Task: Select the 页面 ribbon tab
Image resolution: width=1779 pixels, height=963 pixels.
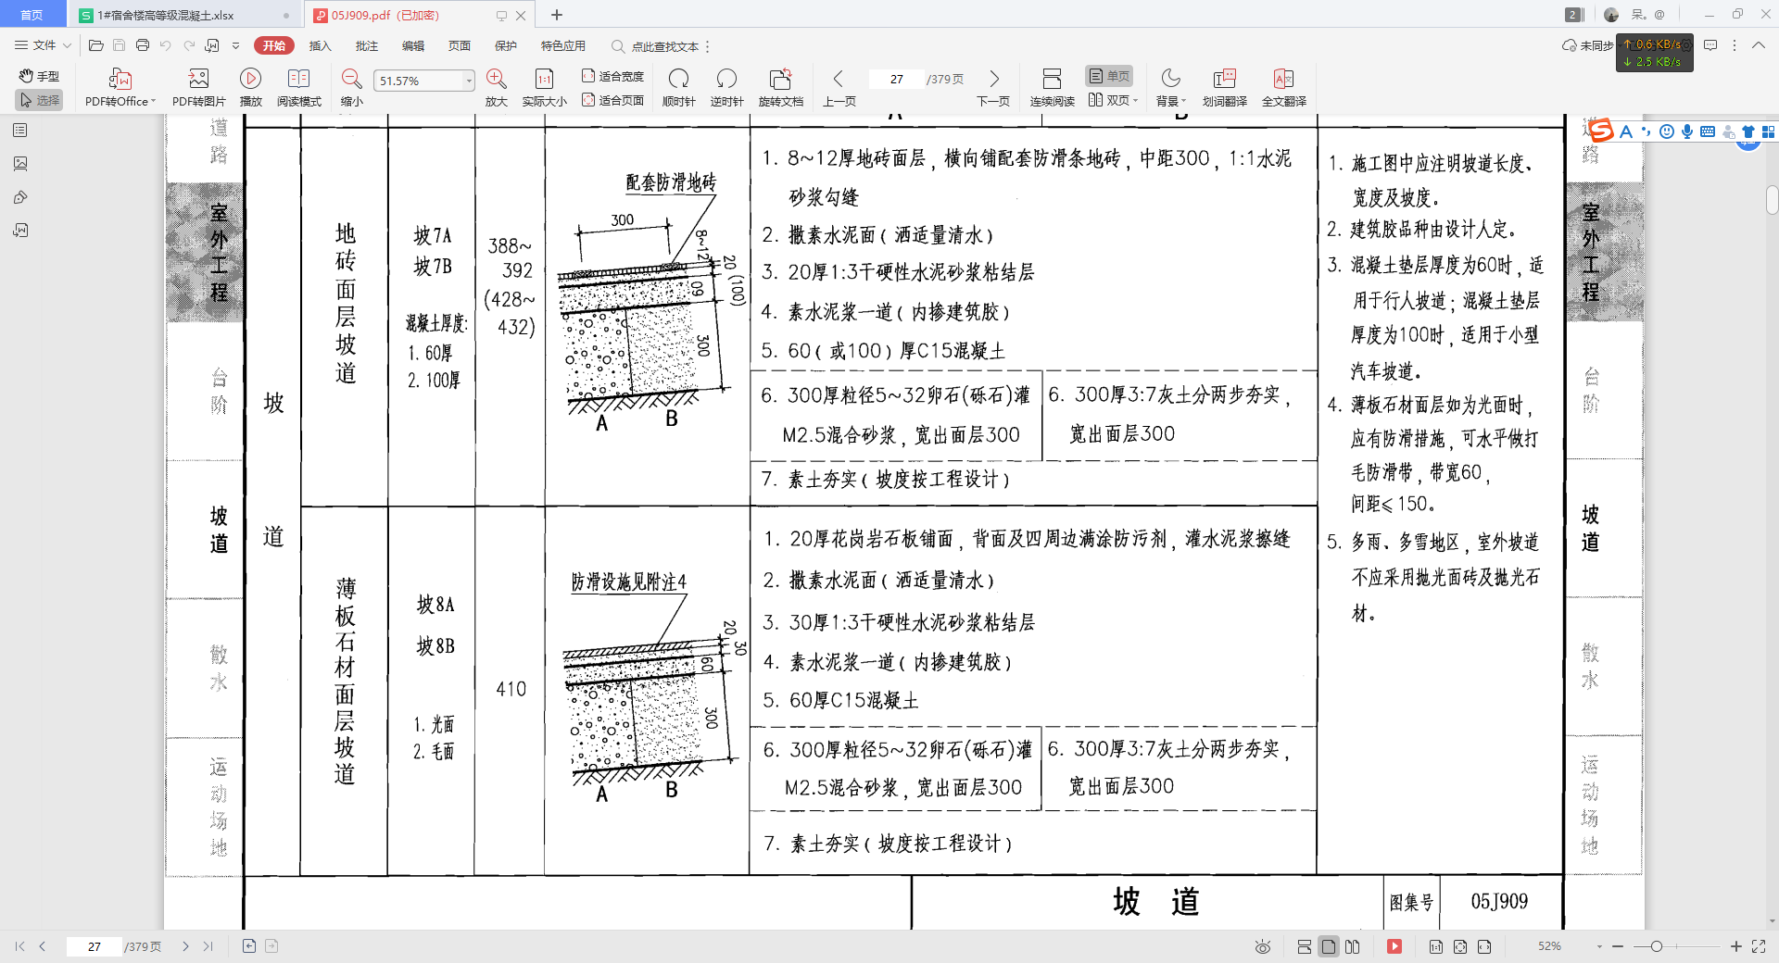Action: click(x=459, y=45)
